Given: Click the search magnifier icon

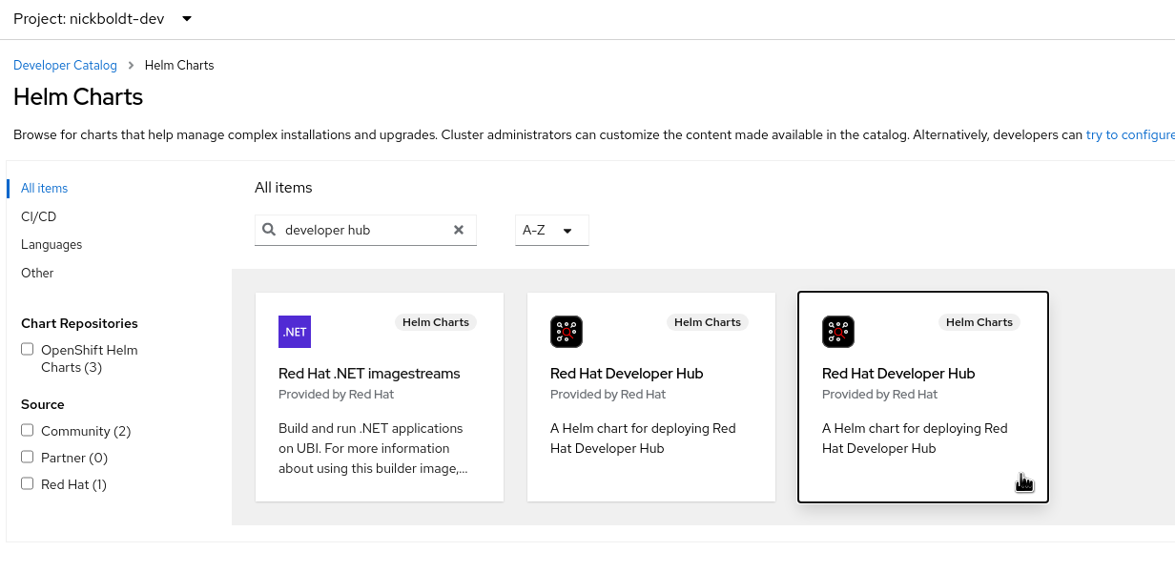Looking at the screenshot, I should pos(269,230).
